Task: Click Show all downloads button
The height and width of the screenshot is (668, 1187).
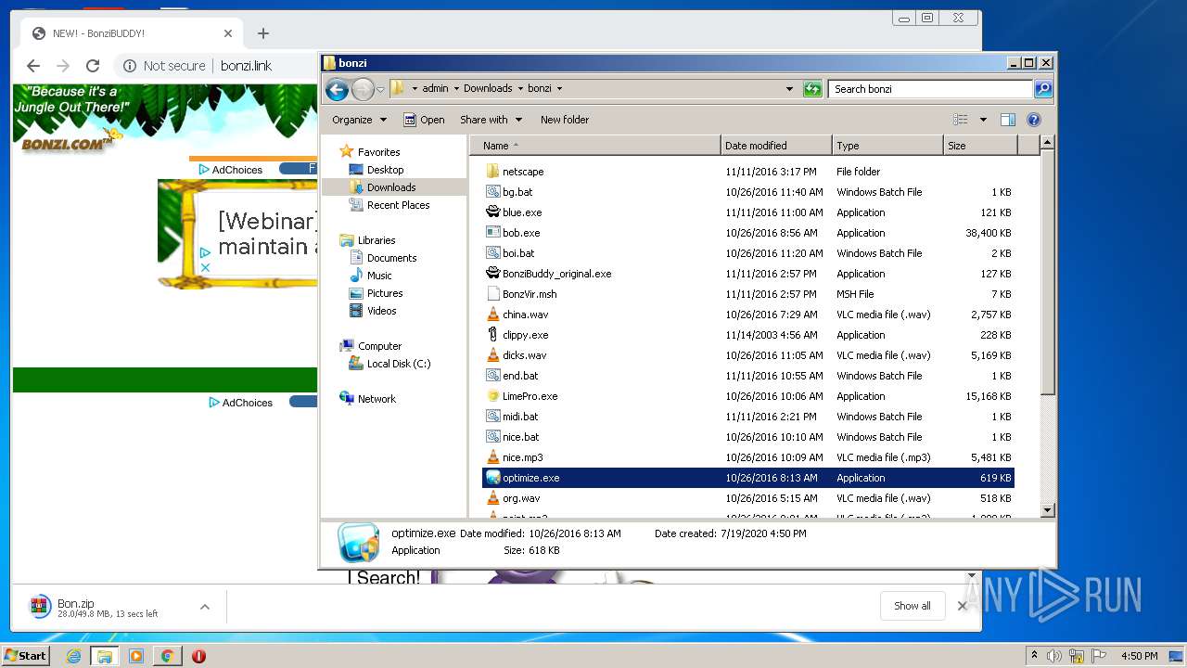Action: 913,606
